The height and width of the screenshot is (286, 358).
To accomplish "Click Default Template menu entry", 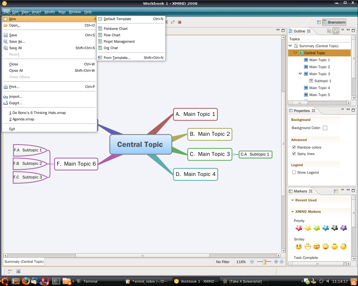I will coord(131,19).
